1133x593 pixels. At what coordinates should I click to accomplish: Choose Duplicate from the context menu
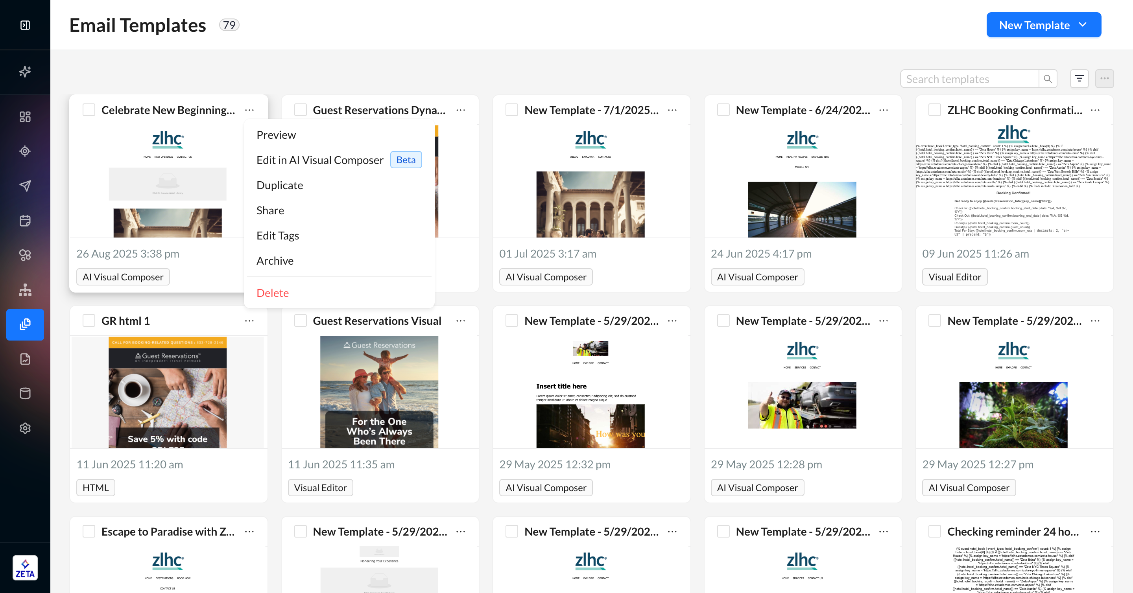pos(279,185)
